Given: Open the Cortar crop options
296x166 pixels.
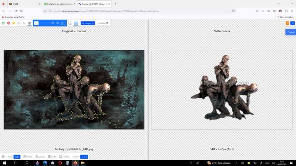Looking at the screenshot, I should 52,157.
